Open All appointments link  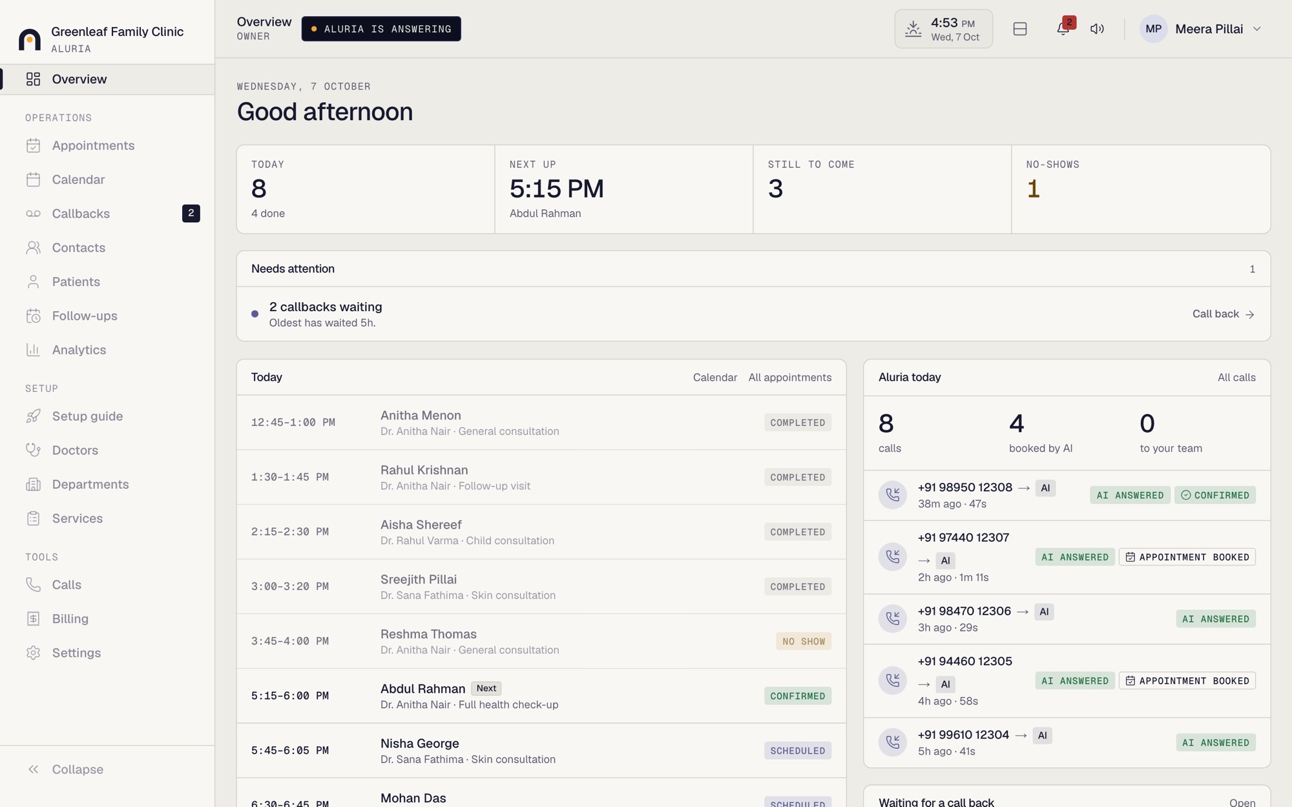coord(789,378)
